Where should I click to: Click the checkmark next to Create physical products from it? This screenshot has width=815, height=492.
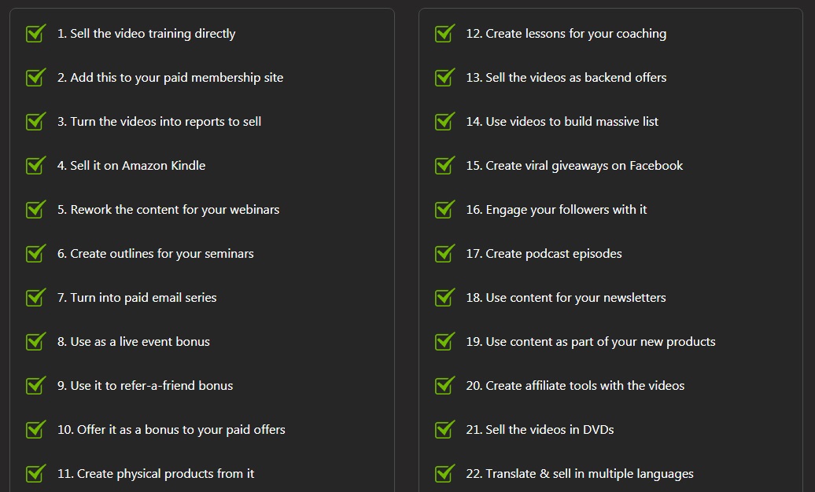(35, 474)
